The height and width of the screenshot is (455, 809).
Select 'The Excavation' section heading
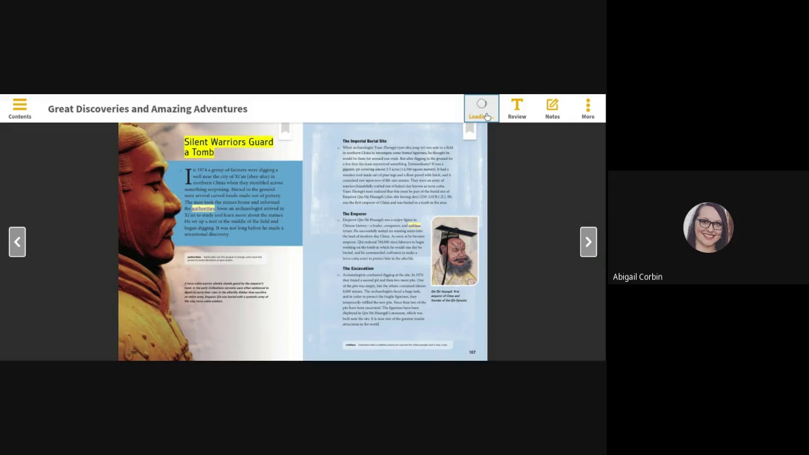(358, 269)
